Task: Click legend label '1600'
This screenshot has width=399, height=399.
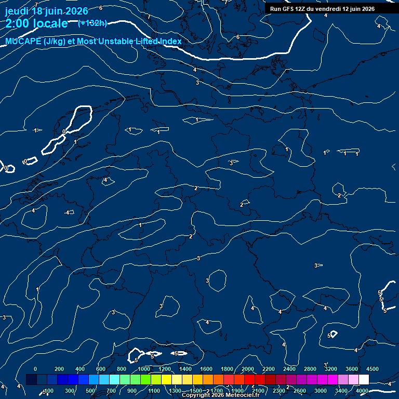Action: point(206,369)
